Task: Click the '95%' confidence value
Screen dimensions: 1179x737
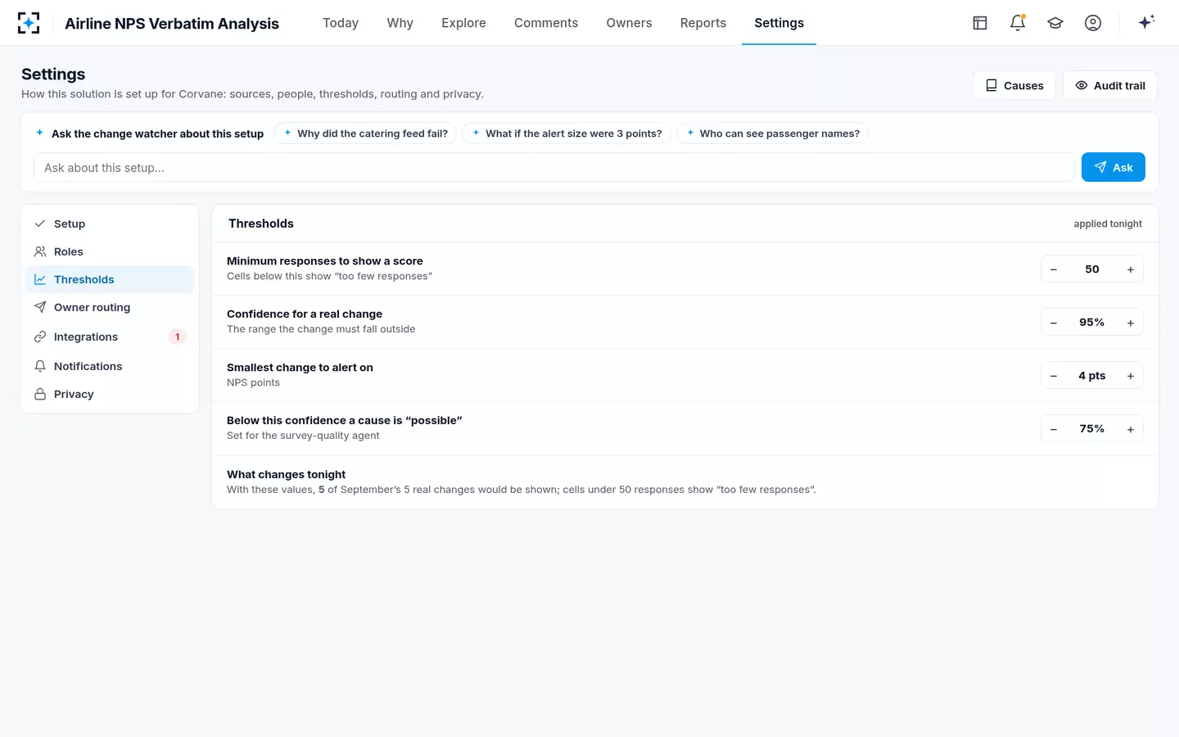Action: coord(1092,323)
